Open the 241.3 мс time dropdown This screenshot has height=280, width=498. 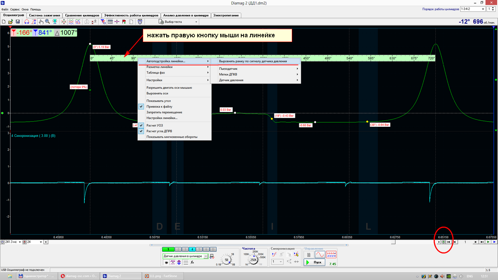(x=20, y=242)
